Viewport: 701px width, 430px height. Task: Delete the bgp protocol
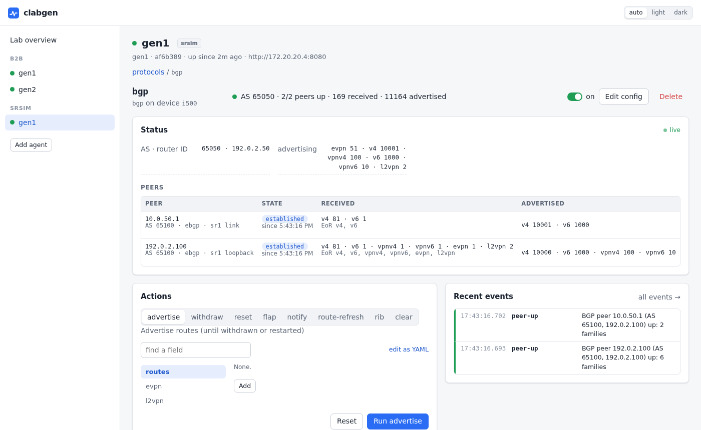tap(671, 96)
